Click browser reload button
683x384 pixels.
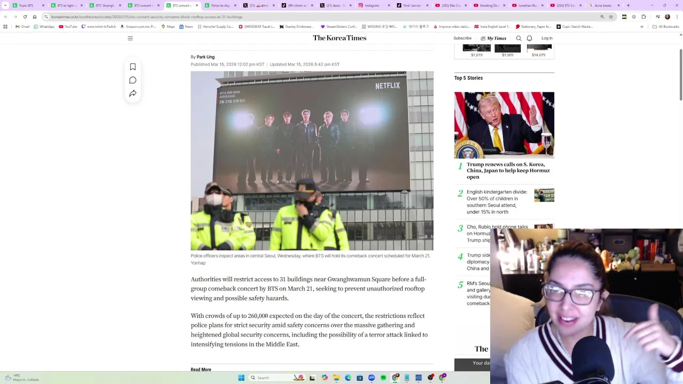click(x=25, y=17)
